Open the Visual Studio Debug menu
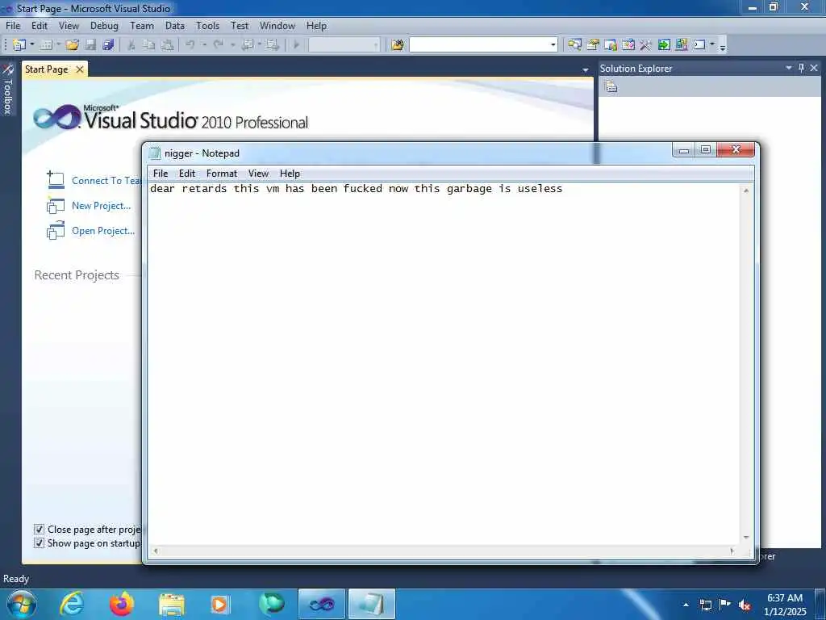 tap(104, 26)
